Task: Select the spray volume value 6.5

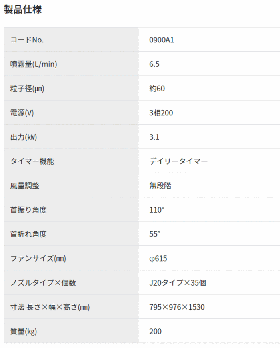Action: pos(154,64)
